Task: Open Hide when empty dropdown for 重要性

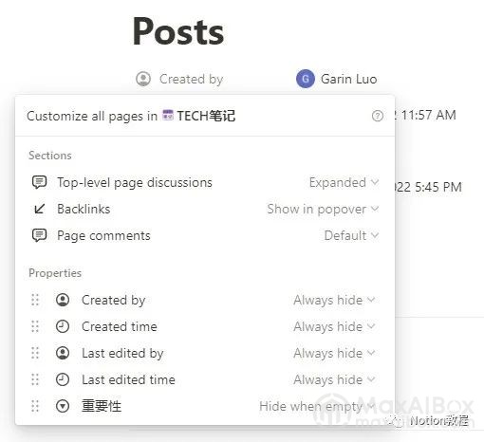Action: click(317, 406)
